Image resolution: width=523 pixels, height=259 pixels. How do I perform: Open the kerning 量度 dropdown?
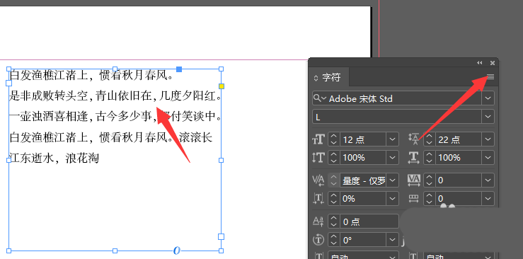(392, 180)
